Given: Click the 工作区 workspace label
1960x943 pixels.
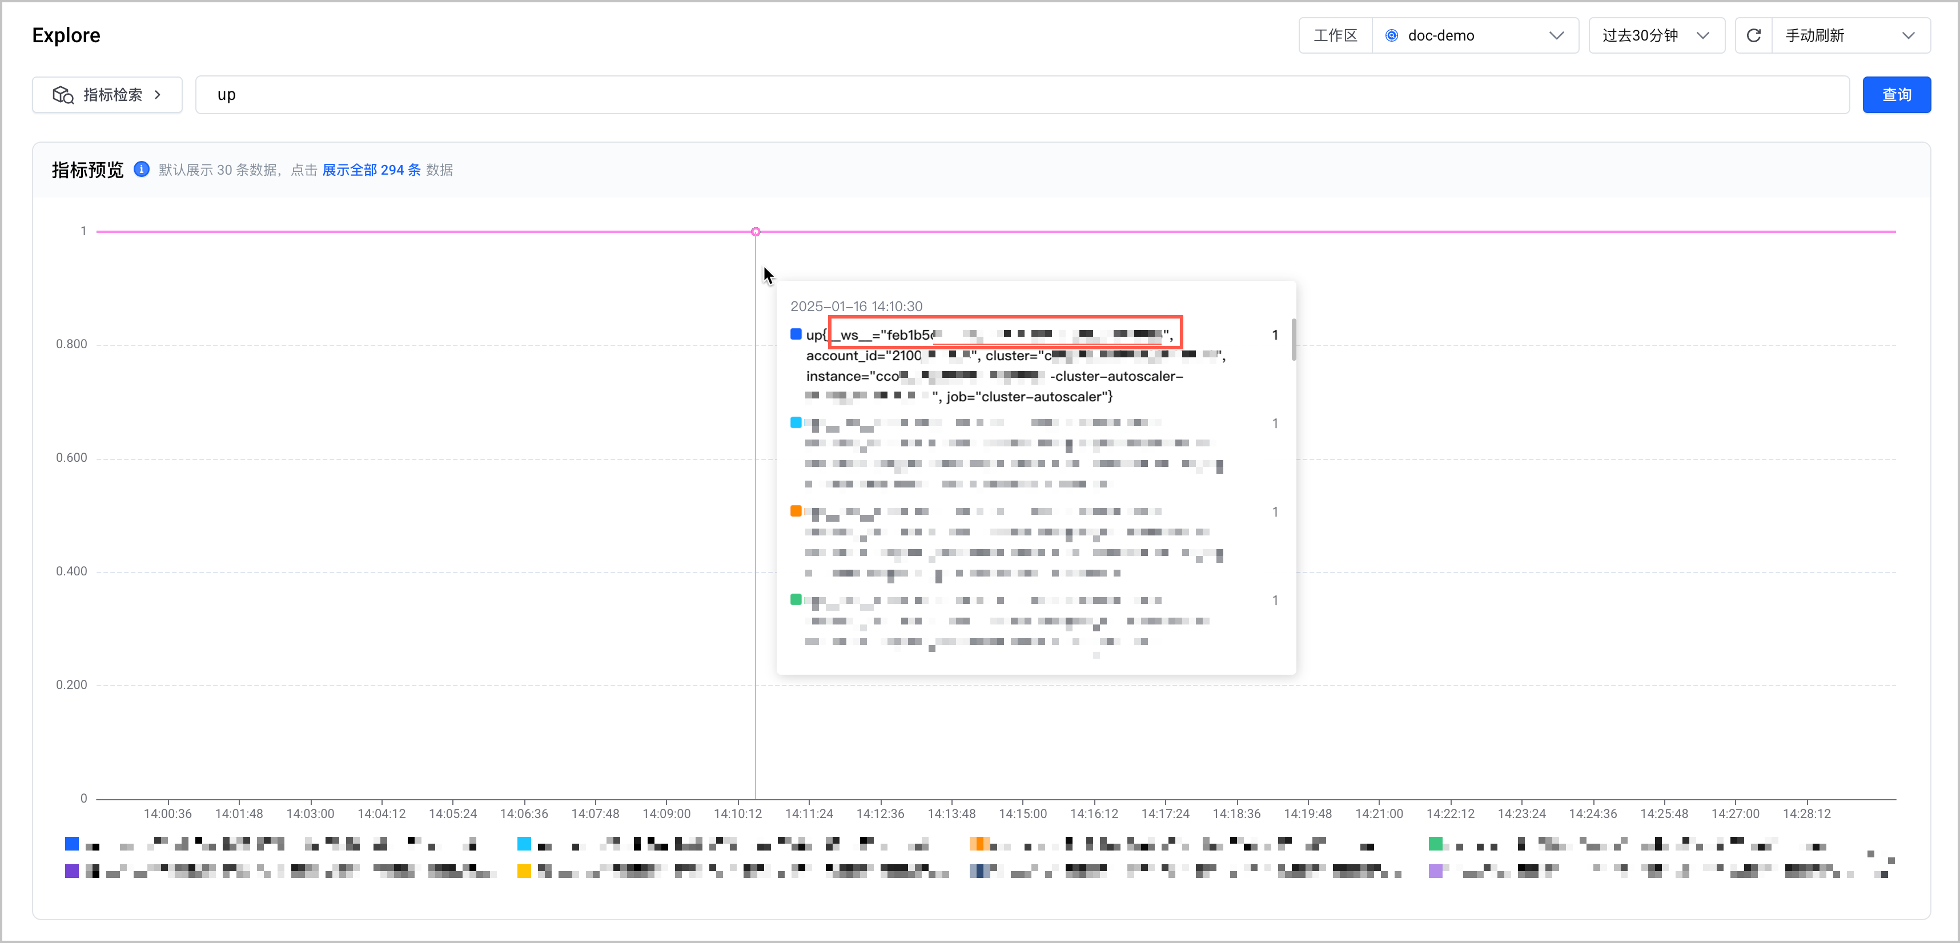Looking at the screenshot, I should (1335, 36).
